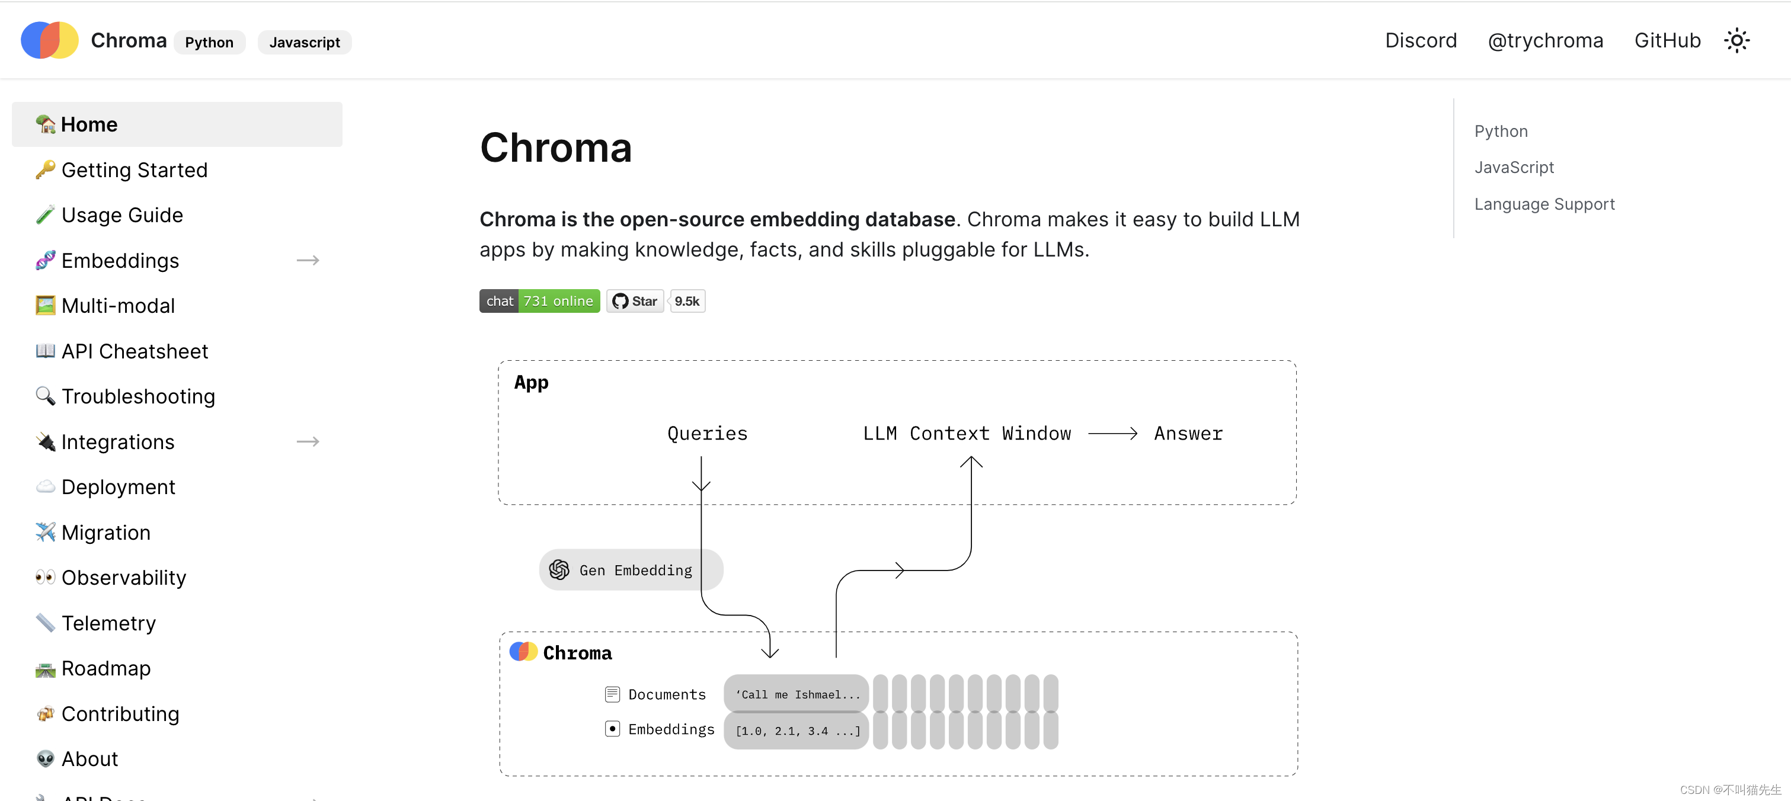Open API Cheatsheet in the sidebar

click(x=135, y=351)
